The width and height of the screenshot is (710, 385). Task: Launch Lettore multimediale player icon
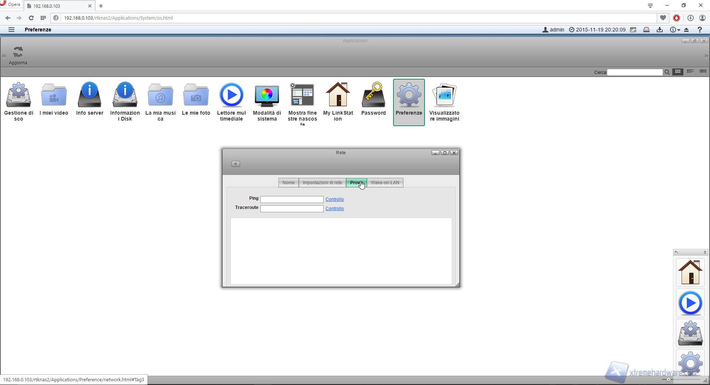coord(231,95)
